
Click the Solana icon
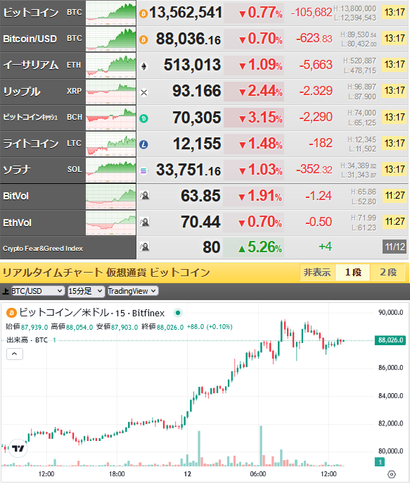143,170
